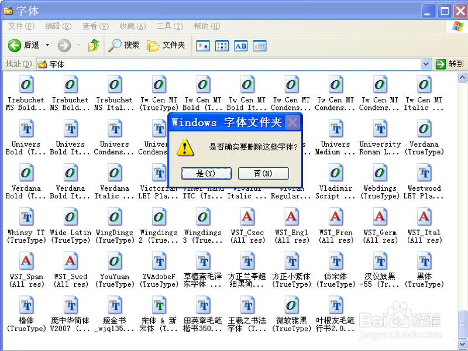Expand the address bar dropdown
This screenshot has height=351, width=468.
(426, 64)
